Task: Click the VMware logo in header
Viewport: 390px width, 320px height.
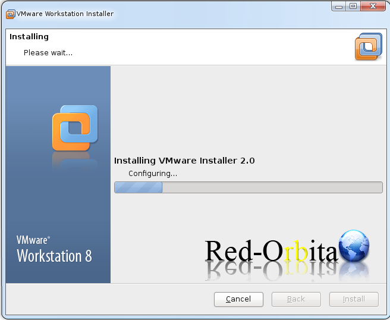Action: pos(369,46)
